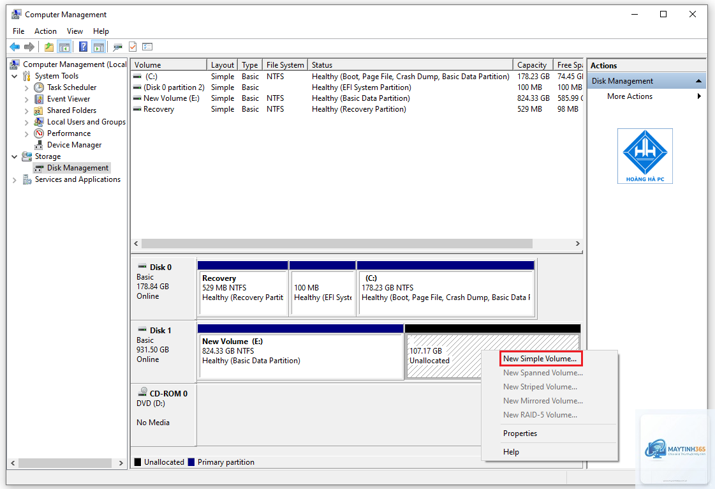Open the Help menu in menu bar
Viewport: 715px width, 489px height.
pos(101,31)
